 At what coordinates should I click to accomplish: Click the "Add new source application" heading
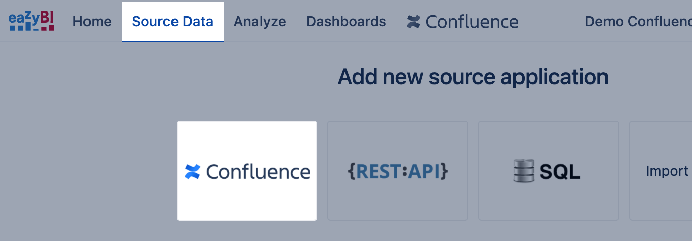coord(473,77)
